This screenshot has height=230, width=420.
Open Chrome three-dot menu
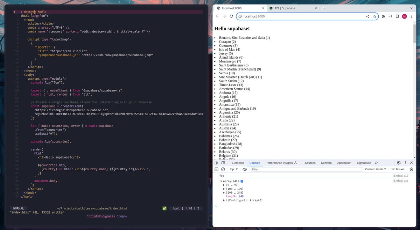tap(411, 16)
